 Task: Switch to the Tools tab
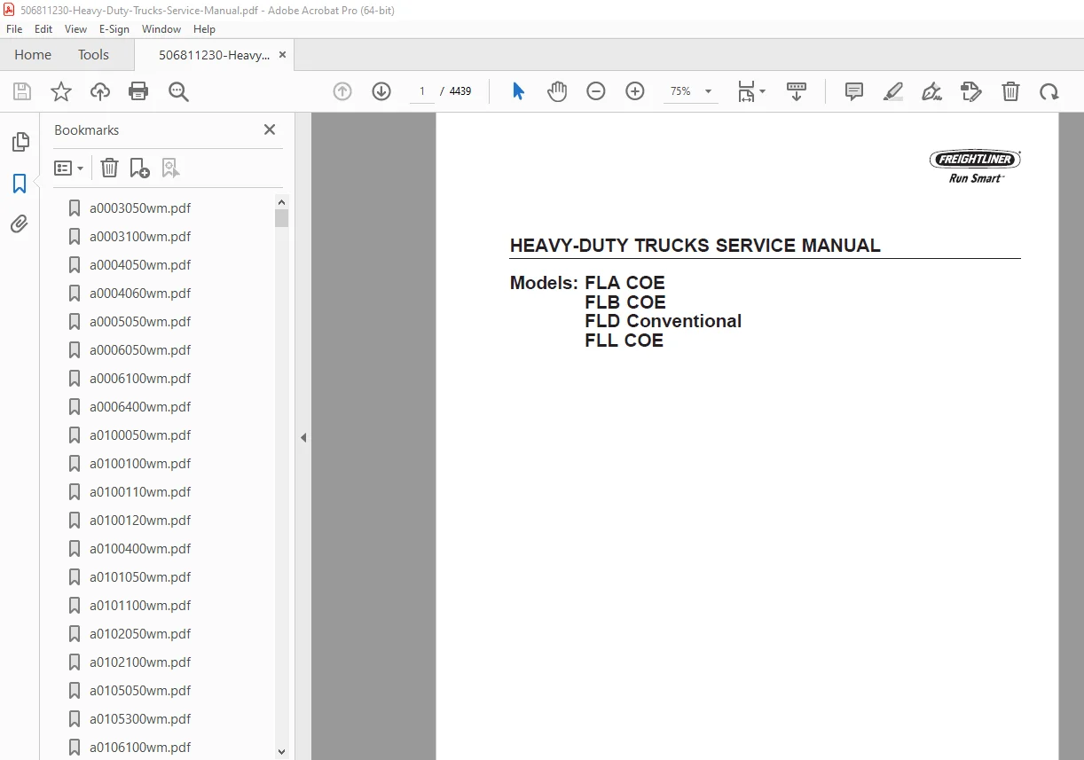[x=93, y=55]
